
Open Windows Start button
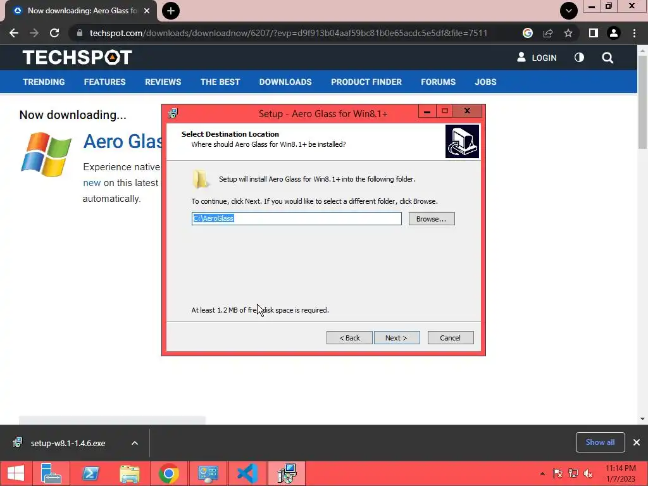[x=16, y=473]
